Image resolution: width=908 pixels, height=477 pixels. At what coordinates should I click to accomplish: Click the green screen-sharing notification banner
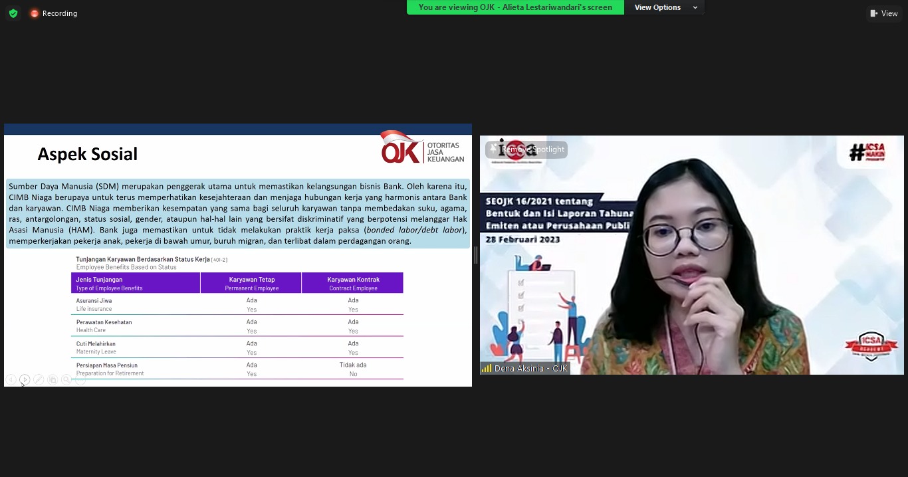pyautogui.click(x=515, y=7)
